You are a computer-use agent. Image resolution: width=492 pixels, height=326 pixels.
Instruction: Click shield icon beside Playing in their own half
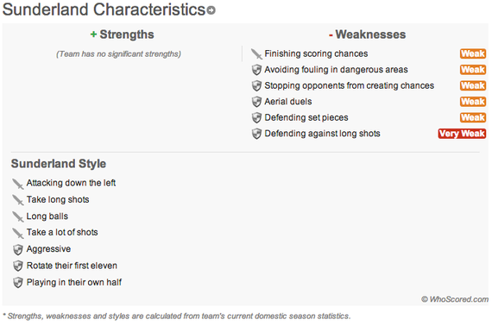pos(18,283)
